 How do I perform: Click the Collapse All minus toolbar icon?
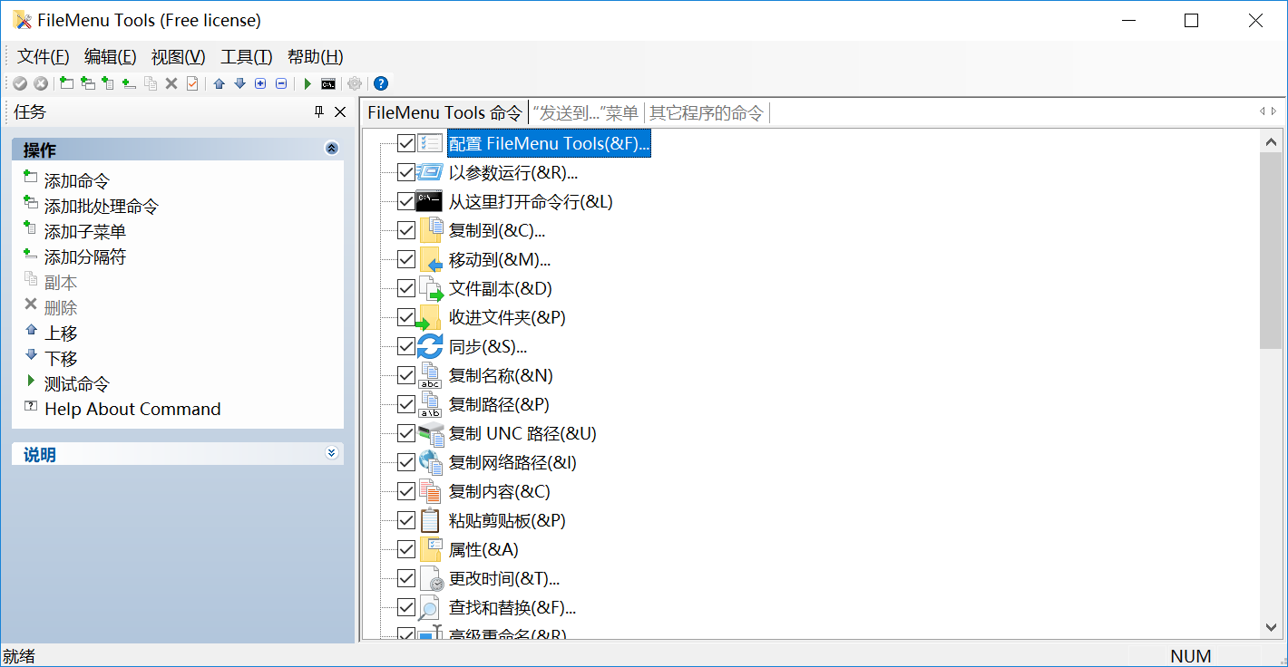tap(281, 83)
